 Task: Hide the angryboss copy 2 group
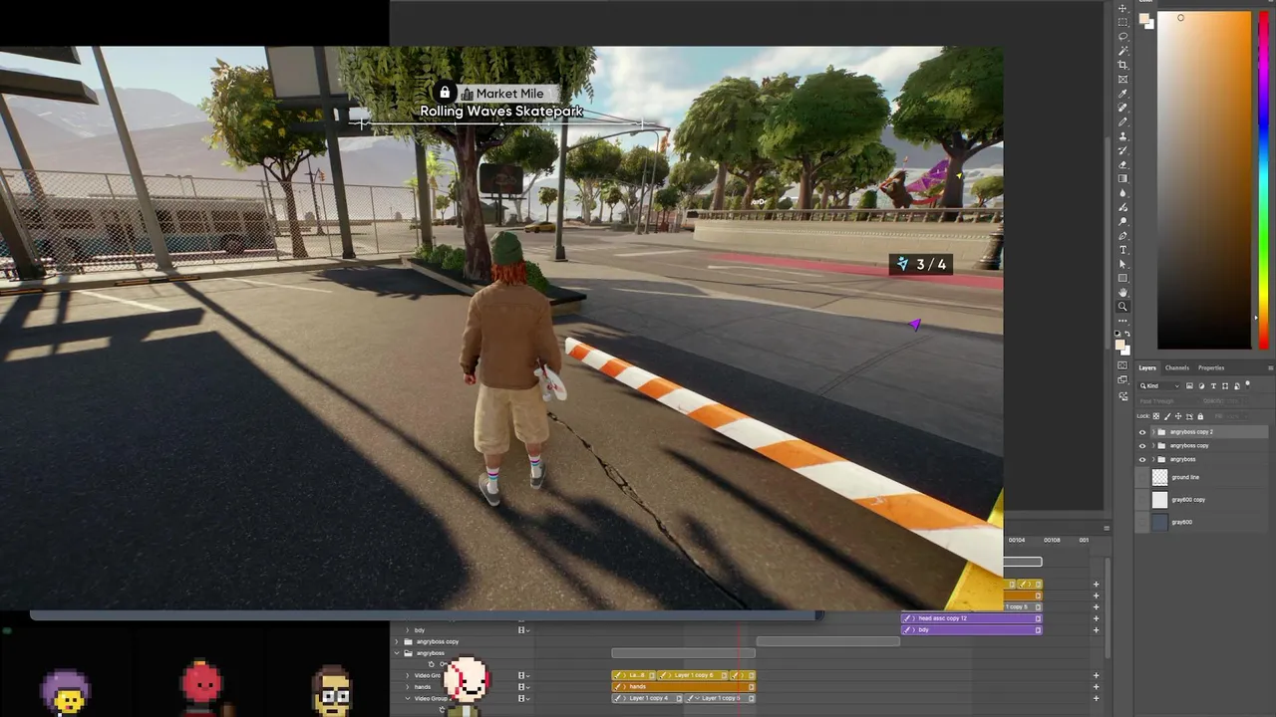[1142, 432]
